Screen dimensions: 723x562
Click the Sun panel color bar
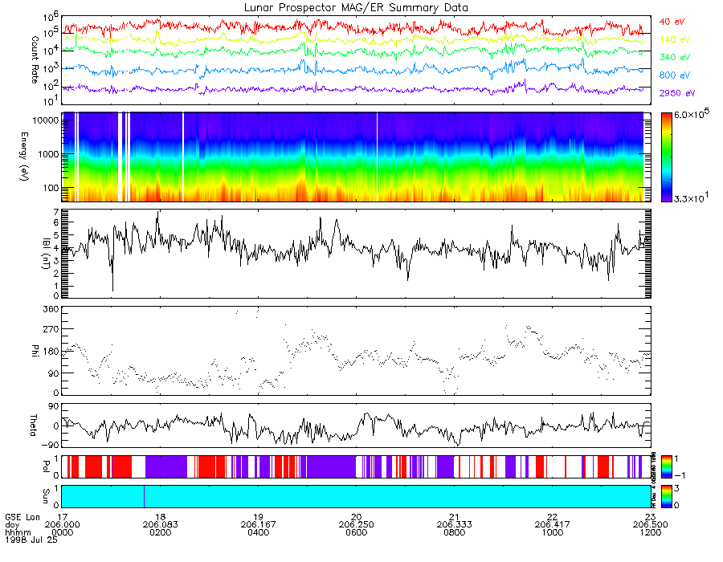666,496
